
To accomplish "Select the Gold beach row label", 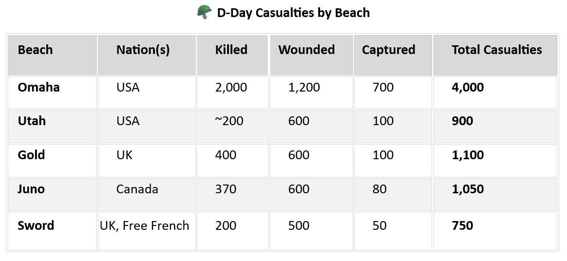I will pos(31,155).
